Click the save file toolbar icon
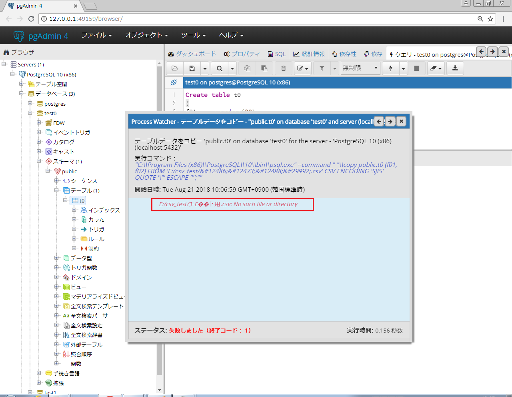The width and height of the screenshot is (512, 397). click(192, 68)
